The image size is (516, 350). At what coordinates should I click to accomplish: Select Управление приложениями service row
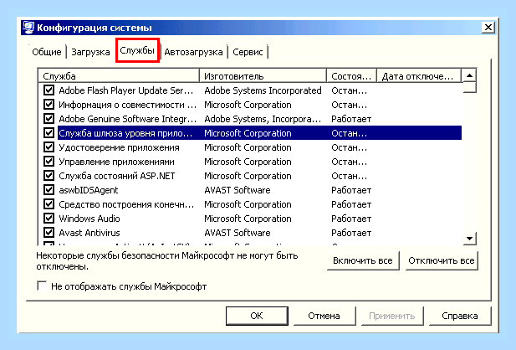[x=250, y=162]
